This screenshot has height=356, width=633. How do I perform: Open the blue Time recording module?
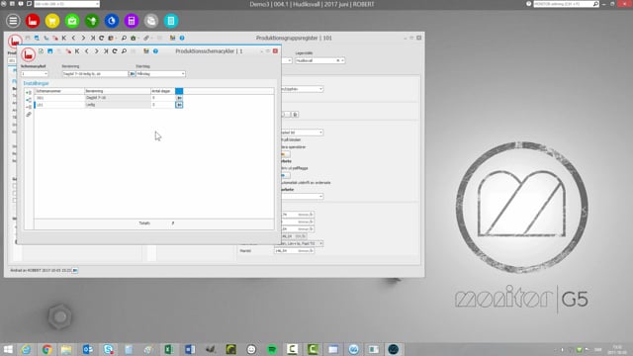[112, 21]
